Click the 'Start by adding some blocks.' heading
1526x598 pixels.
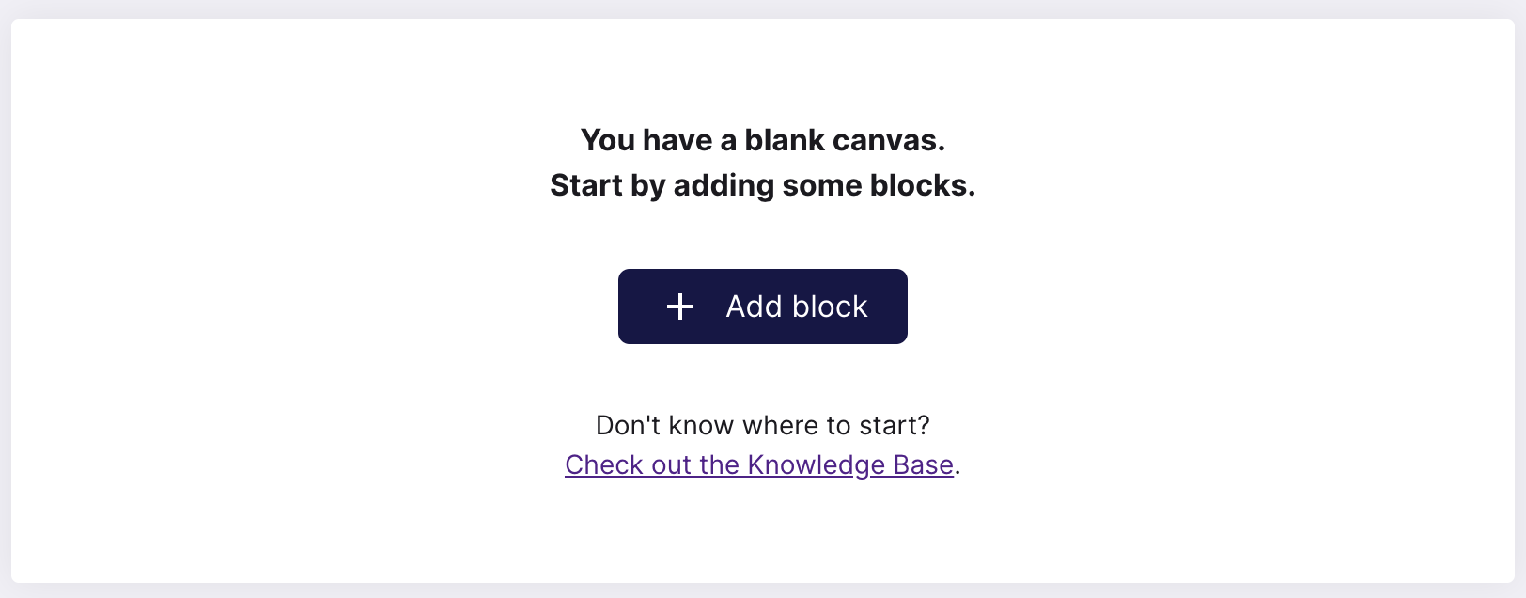763,185
